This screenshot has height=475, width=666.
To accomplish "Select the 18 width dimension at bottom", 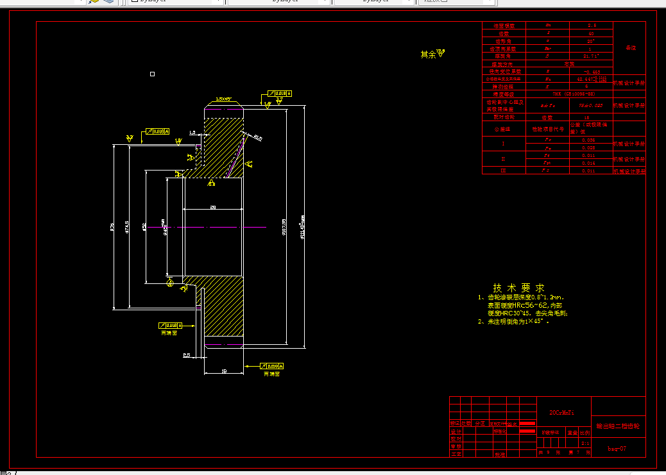I will click(x=224, y=371).
